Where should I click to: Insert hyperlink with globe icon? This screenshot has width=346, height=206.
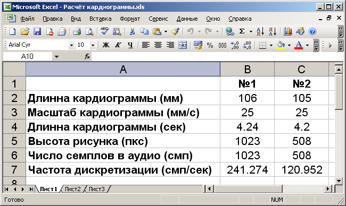tap(230, 31)
